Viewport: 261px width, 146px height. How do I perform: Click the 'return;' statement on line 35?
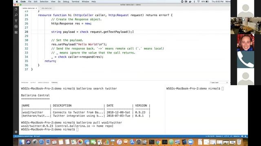(x=51, y=61)
